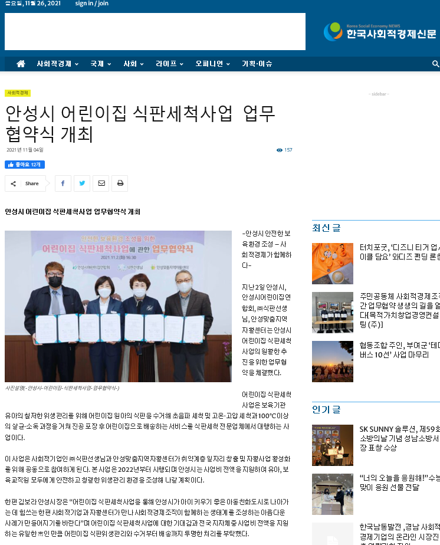Image resolution: width=440 pixels, height=545 pixels.
Task: Click the home icon in navigation bar
Action: tap(21, 64)
